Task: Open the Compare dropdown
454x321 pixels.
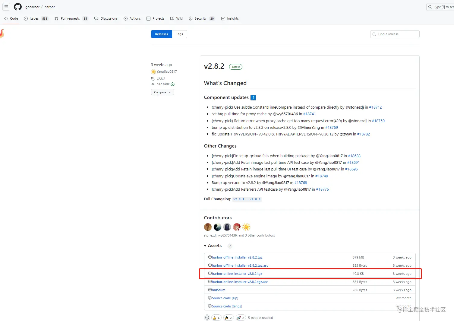Action: coord(162,92)
